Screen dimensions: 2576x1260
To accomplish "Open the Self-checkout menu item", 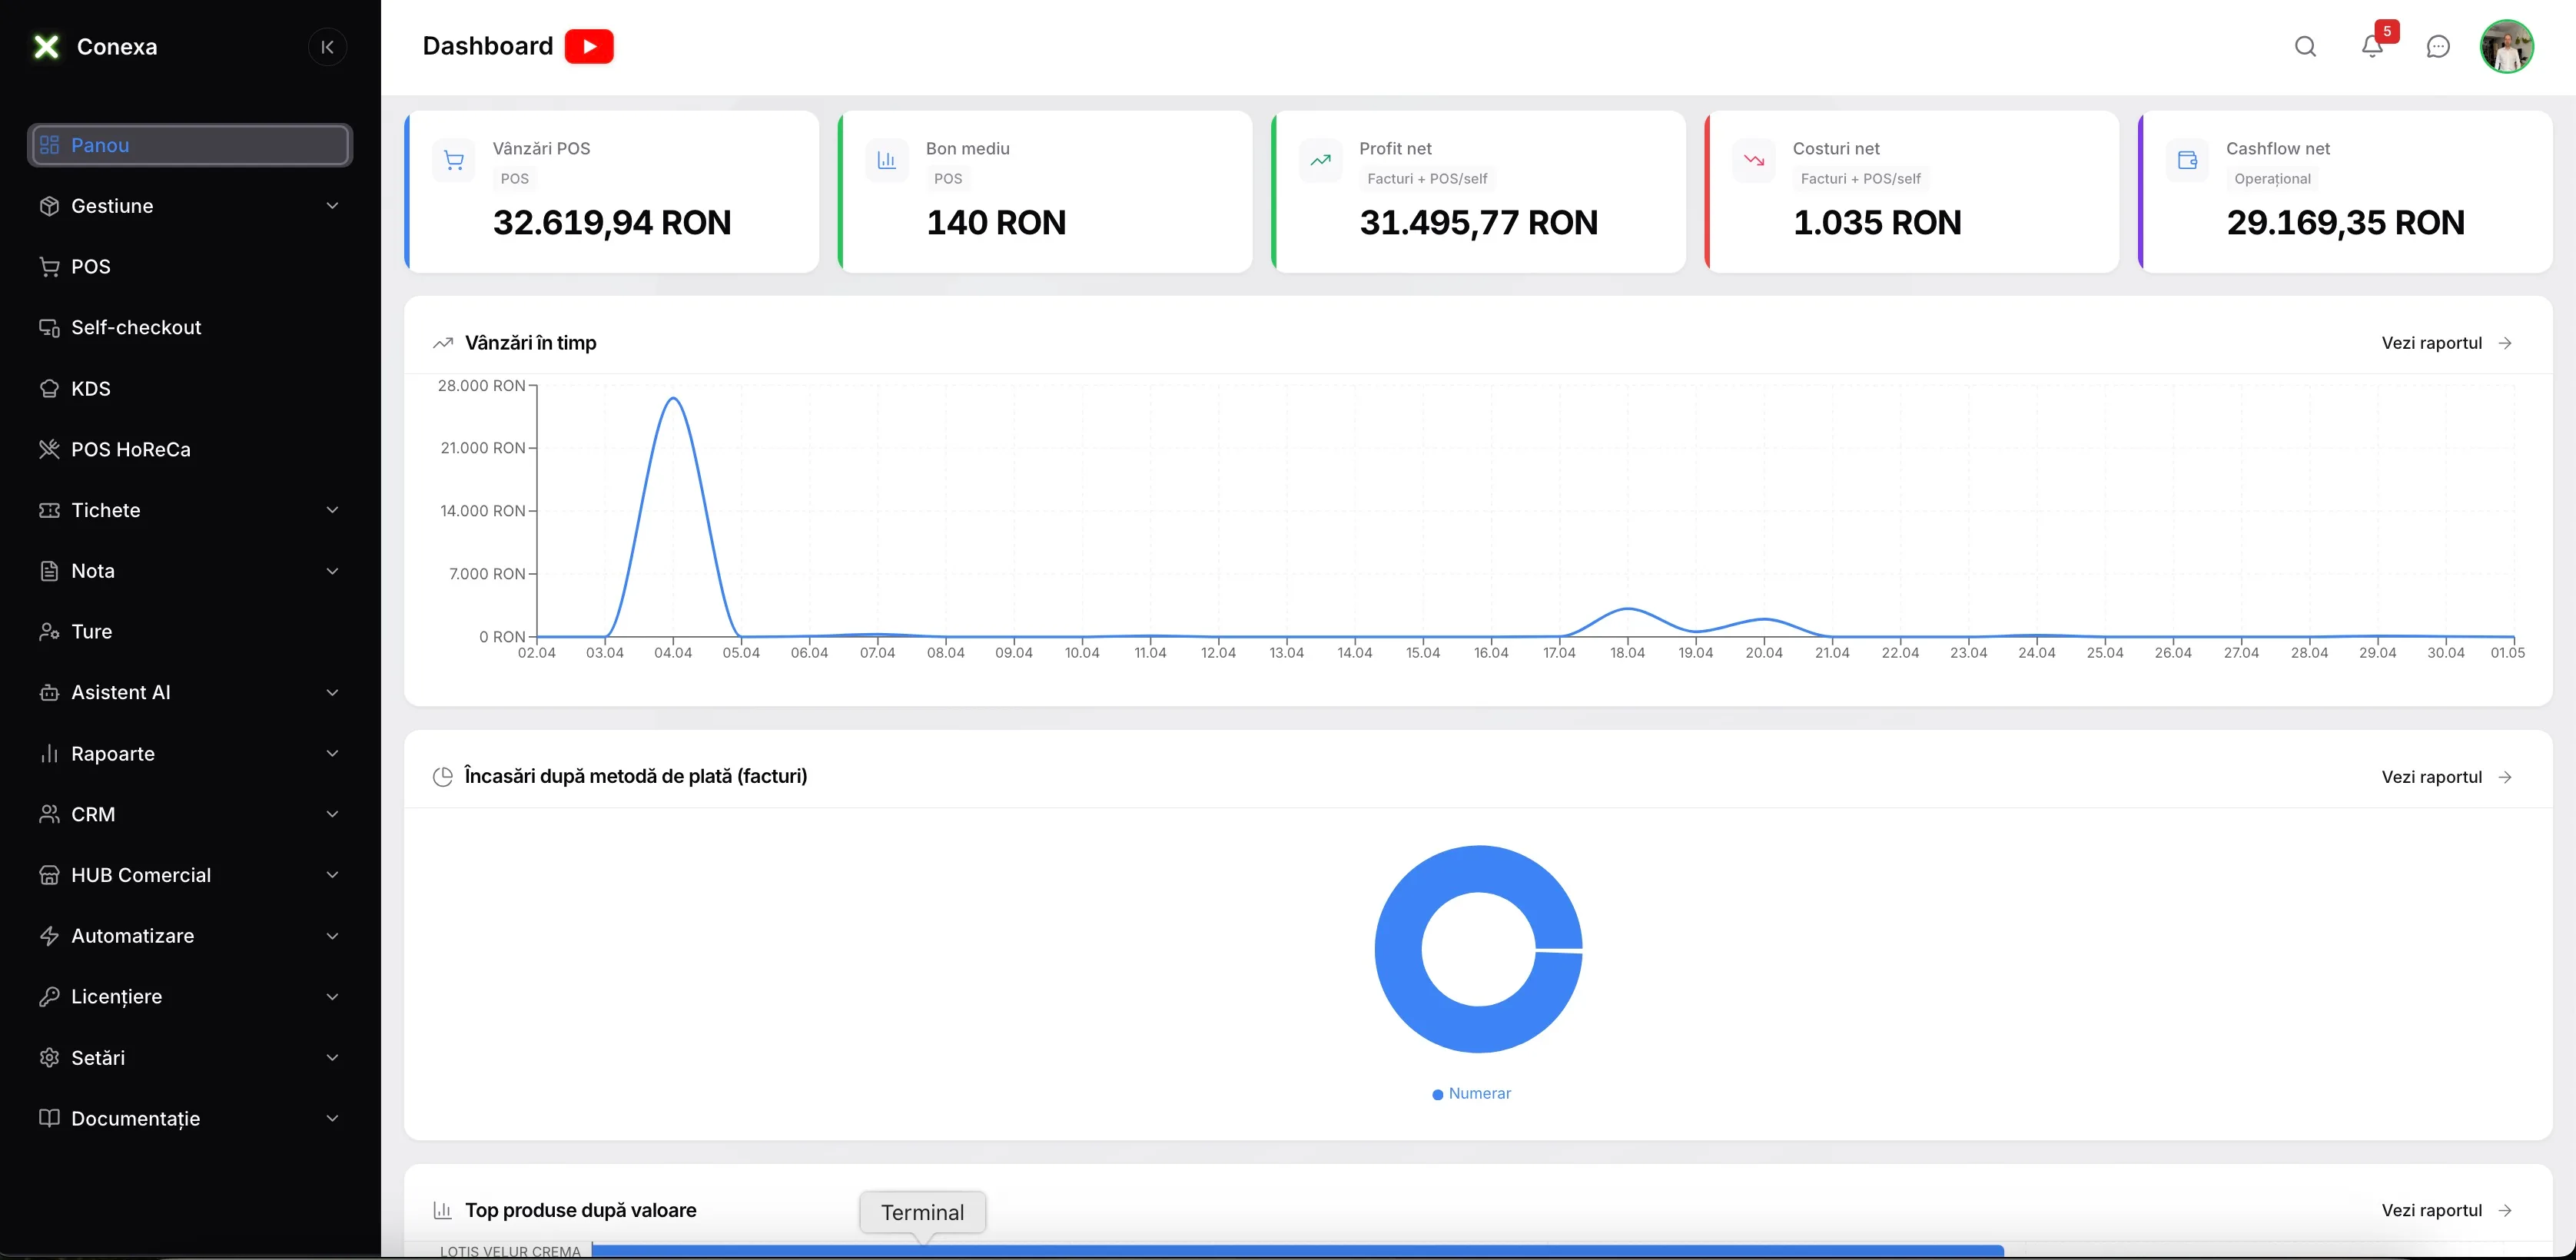I will coord(190,328).
